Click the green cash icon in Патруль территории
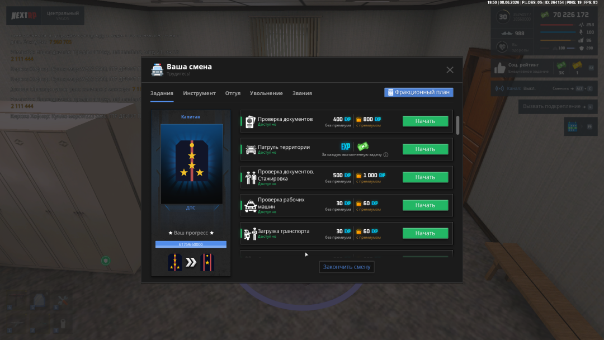 (x=363, y=146)
